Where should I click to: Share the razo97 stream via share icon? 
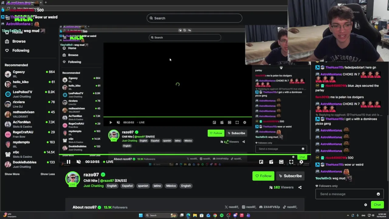(x=300, y=187)
